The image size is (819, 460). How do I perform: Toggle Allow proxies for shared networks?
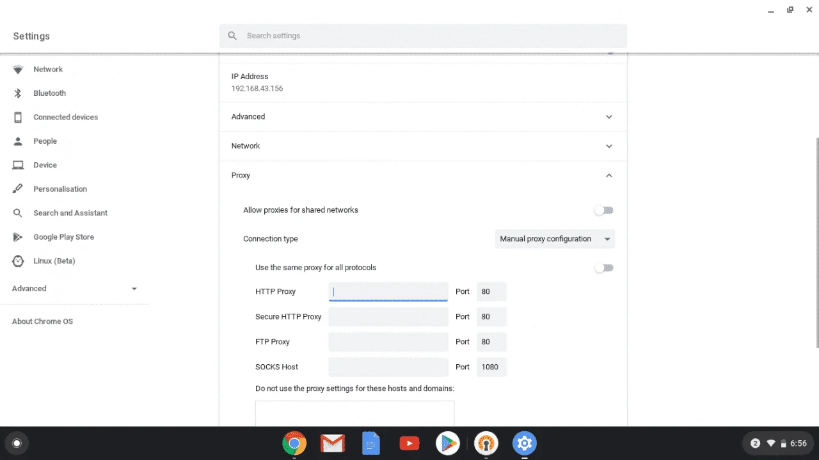pos(604,210)
